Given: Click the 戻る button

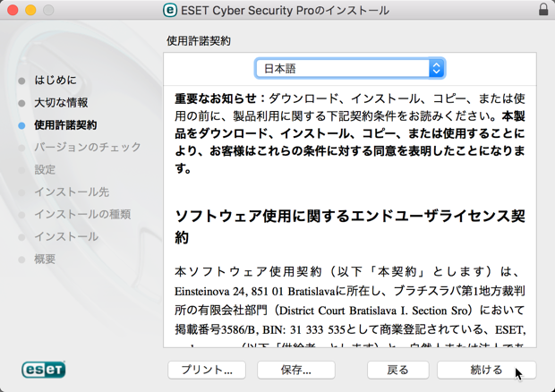Looking at the screenshot, I should (397, 370).
